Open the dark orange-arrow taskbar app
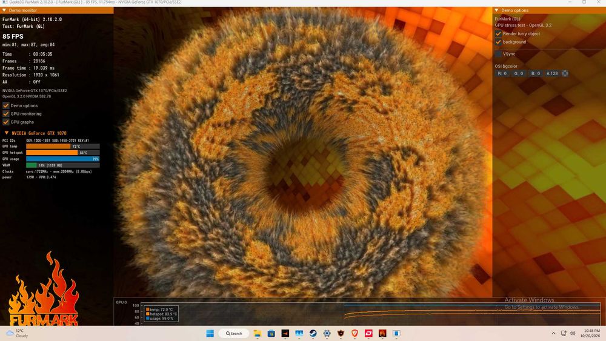Viewport: 606px width, 341px height. 285,333
